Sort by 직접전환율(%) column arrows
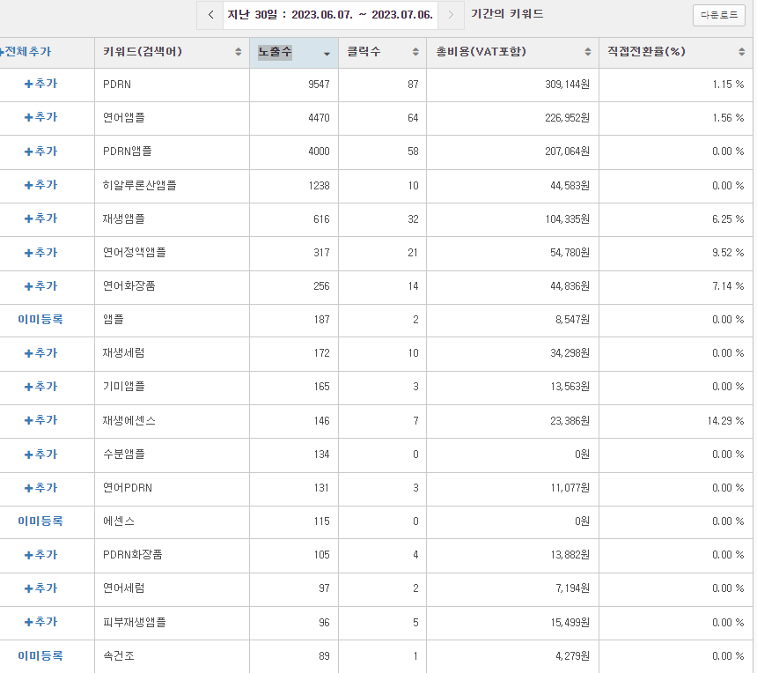 click(x=741, y=52)
